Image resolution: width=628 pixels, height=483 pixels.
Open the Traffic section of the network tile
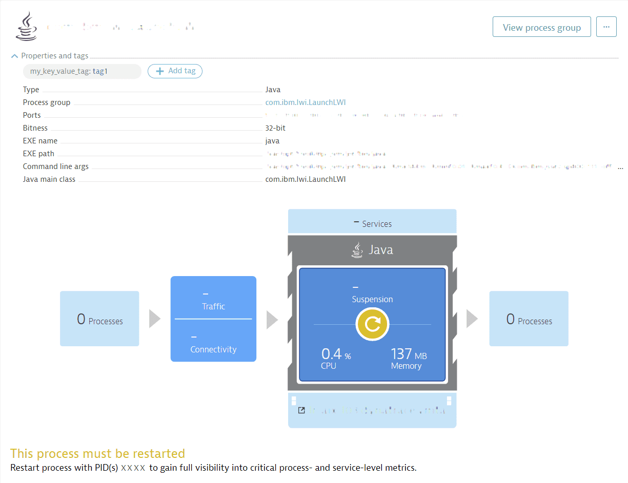(213, 300)
